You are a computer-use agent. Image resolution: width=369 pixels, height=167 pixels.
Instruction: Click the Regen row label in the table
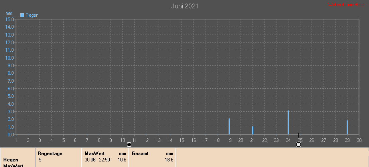tap(11, 160)
